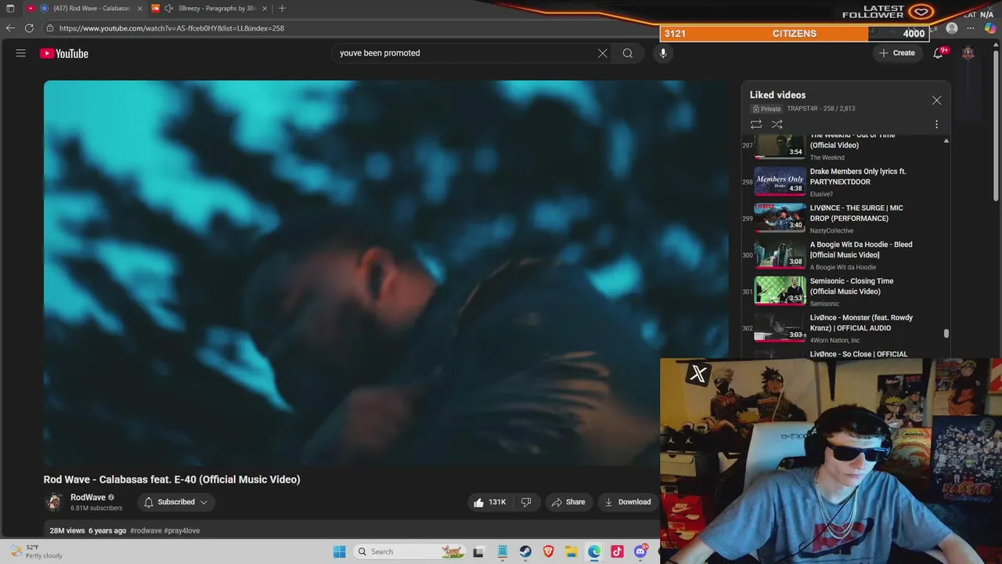Image resolution: width=1002 pixels, height=564 pixels.
Task: Run search with the magnifier button
Action: pos(628,53)
